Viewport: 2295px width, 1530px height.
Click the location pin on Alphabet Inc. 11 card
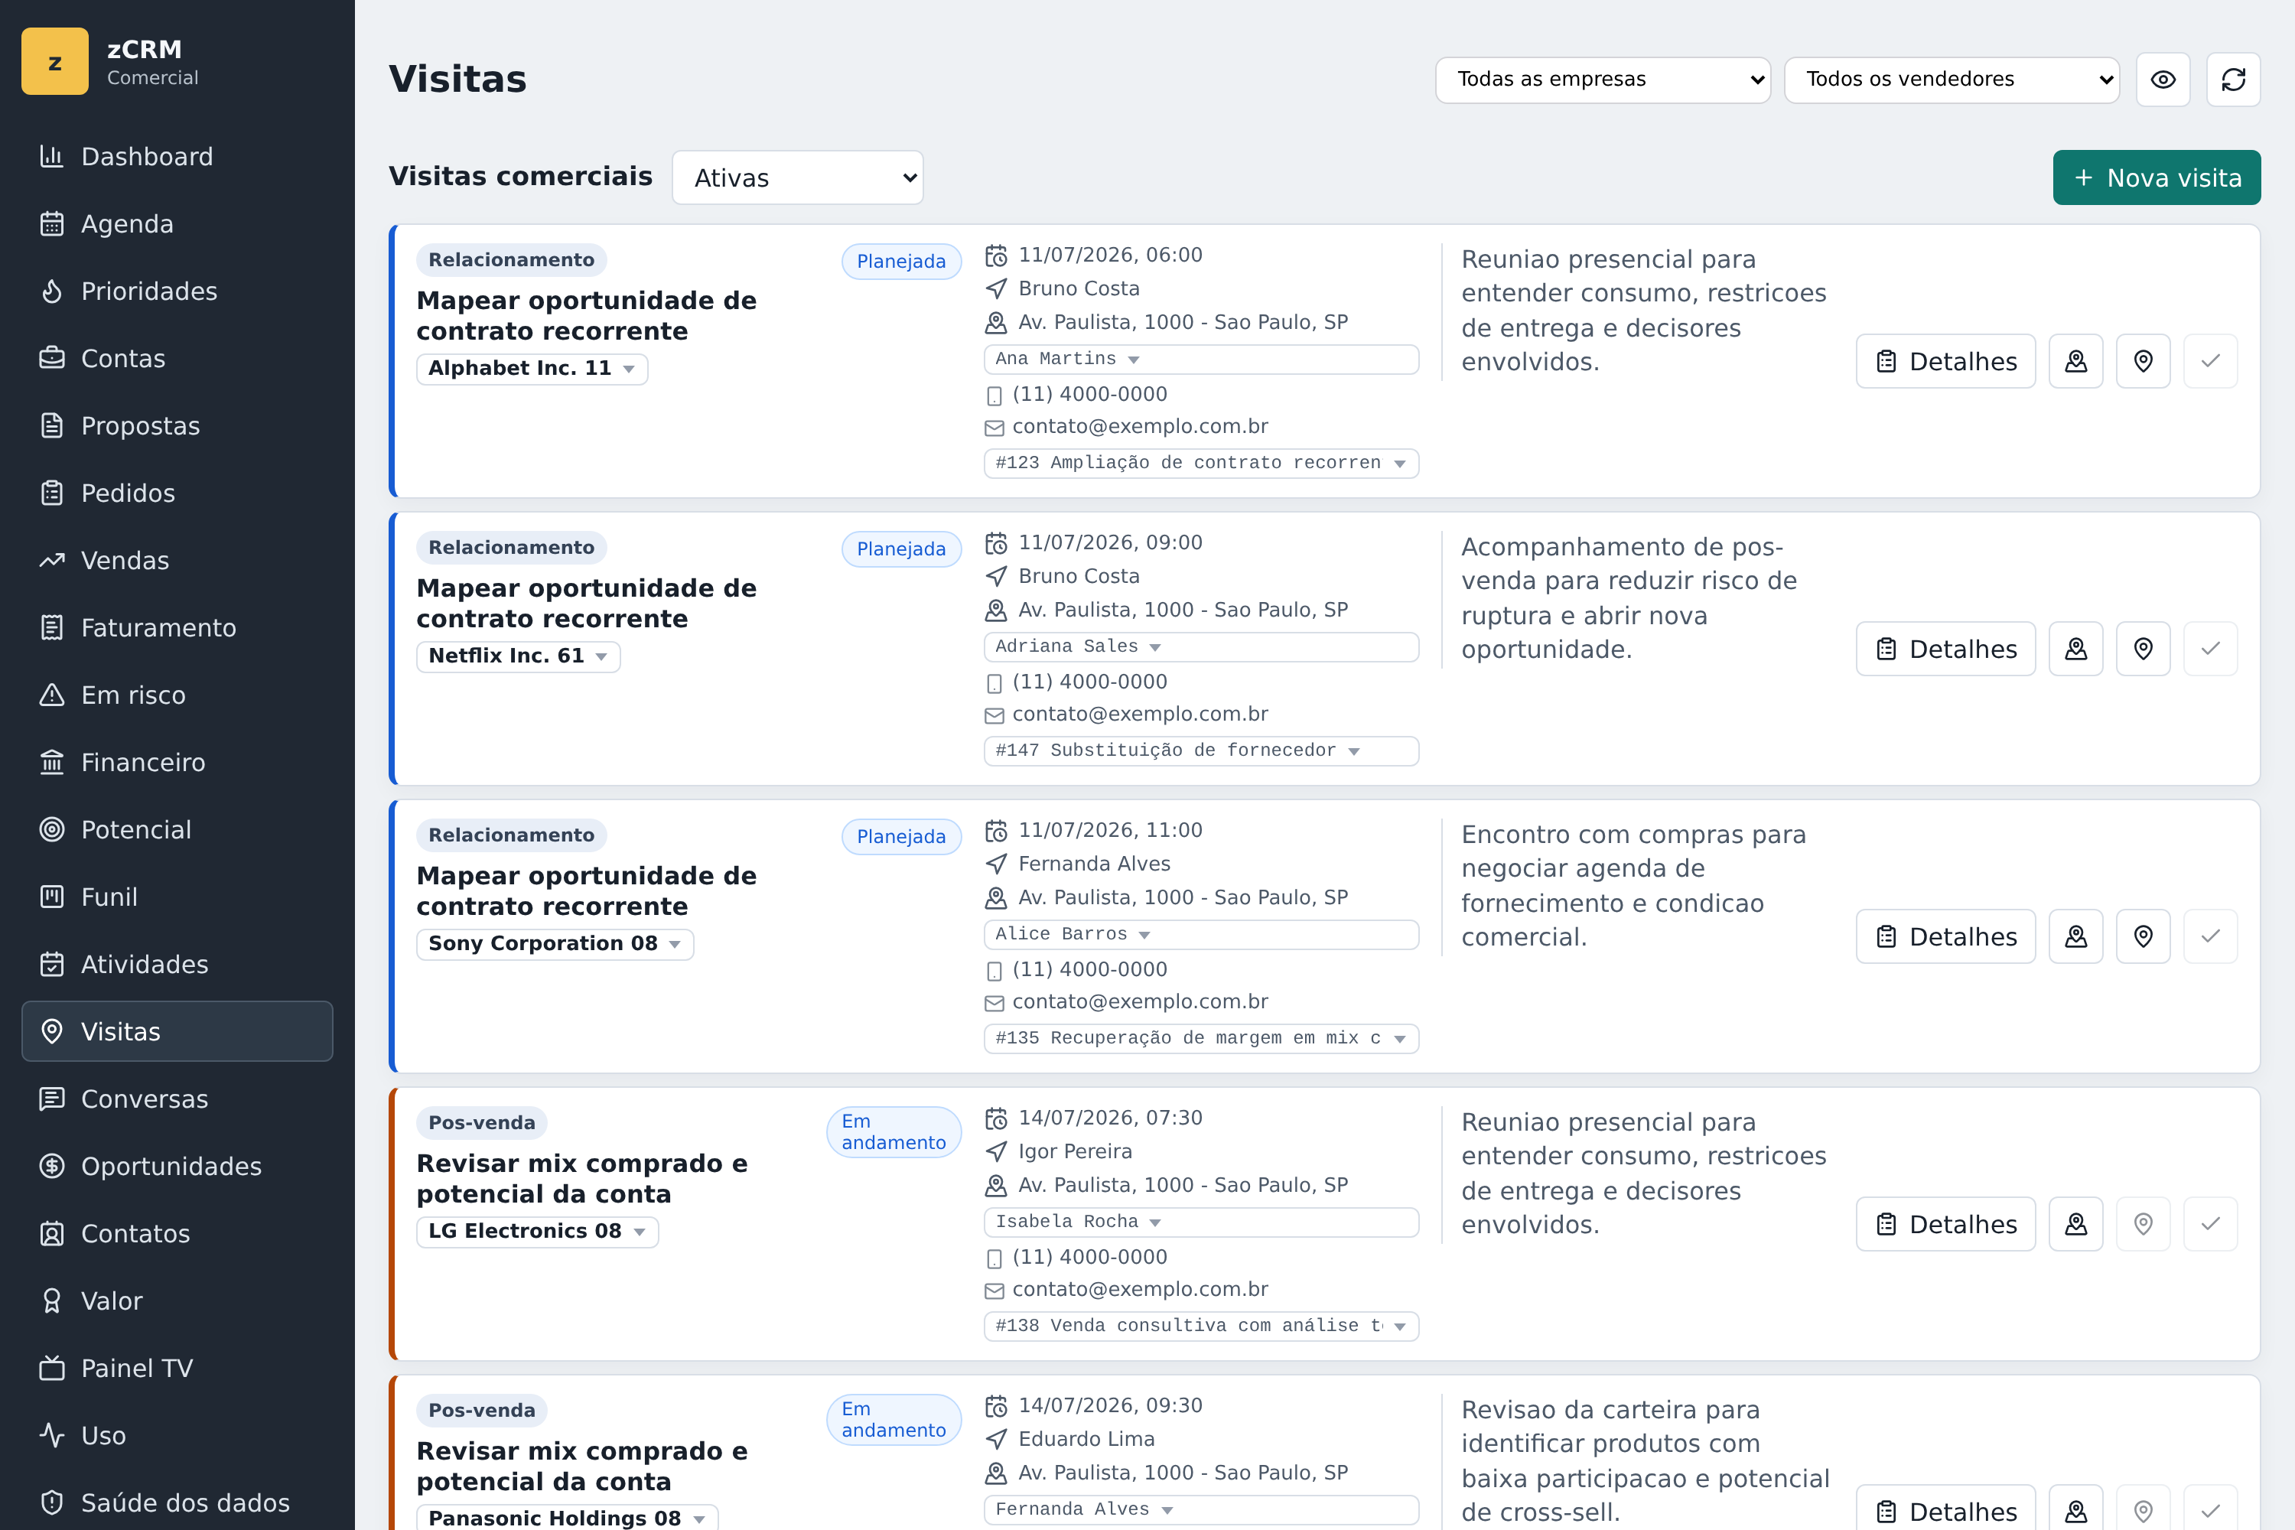[x=2143, y=361]
